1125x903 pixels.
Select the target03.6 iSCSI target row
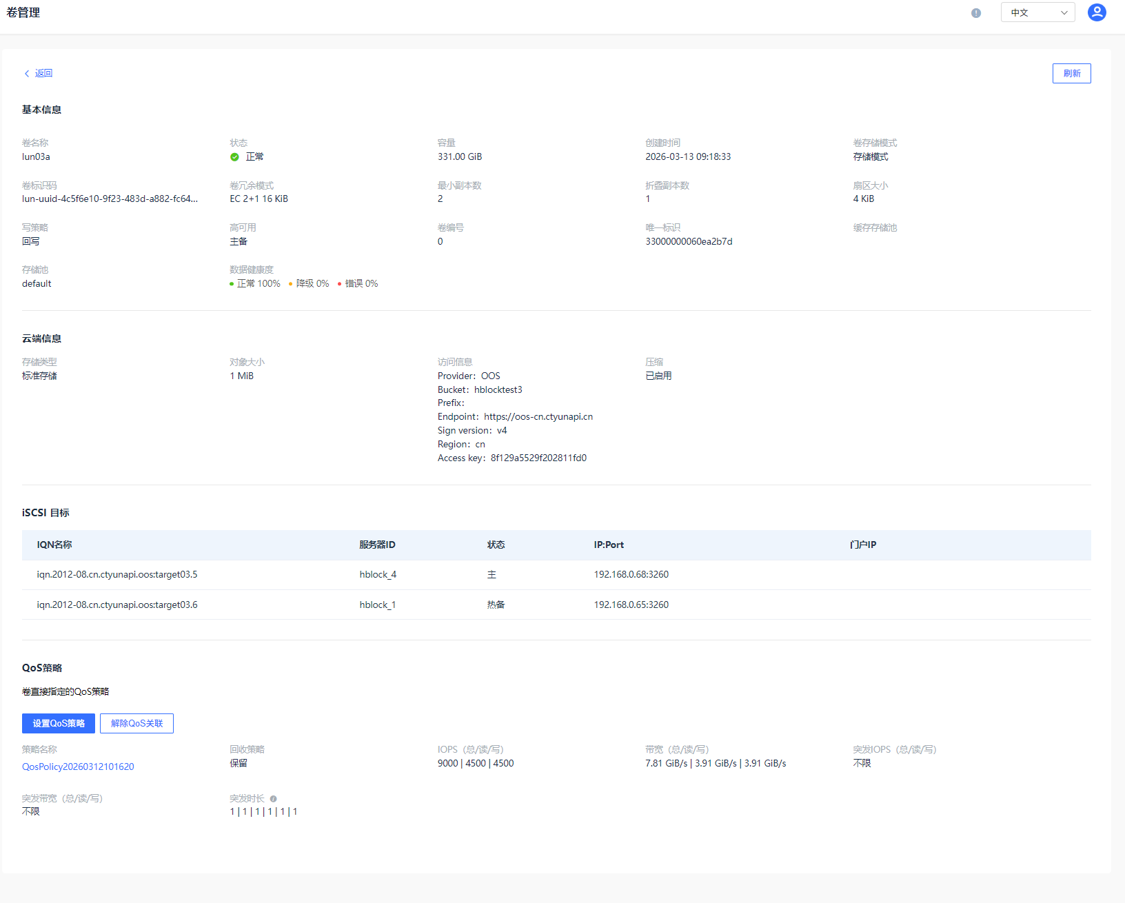(117, 605)
